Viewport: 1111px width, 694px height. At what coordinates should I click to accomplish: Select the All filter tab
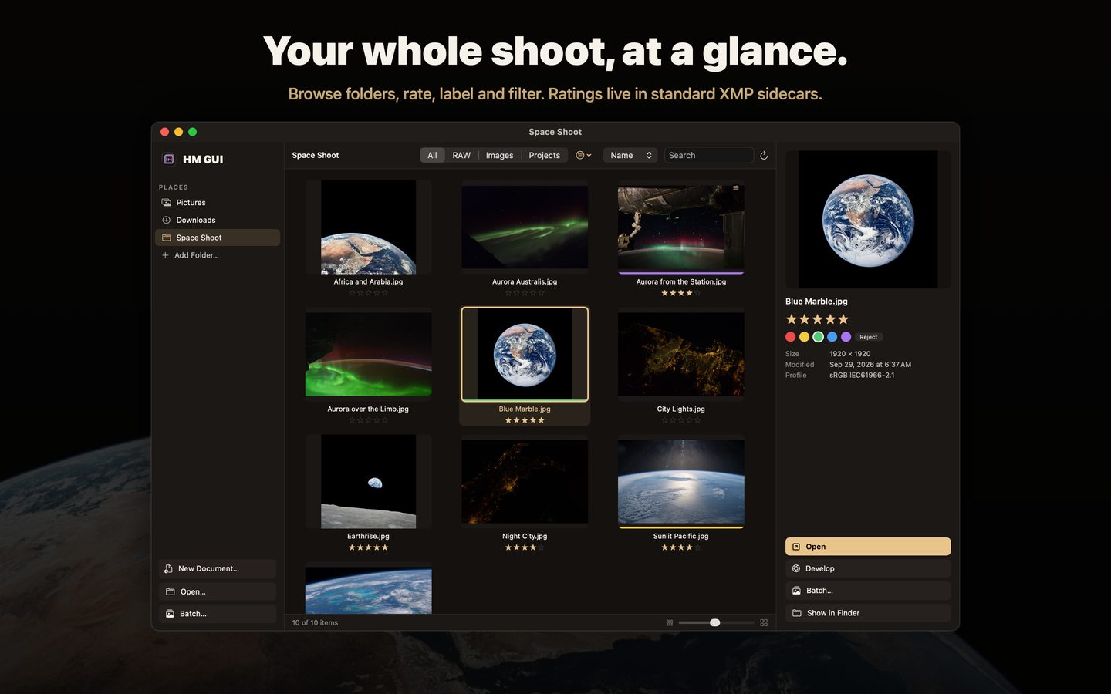(432, 155)
